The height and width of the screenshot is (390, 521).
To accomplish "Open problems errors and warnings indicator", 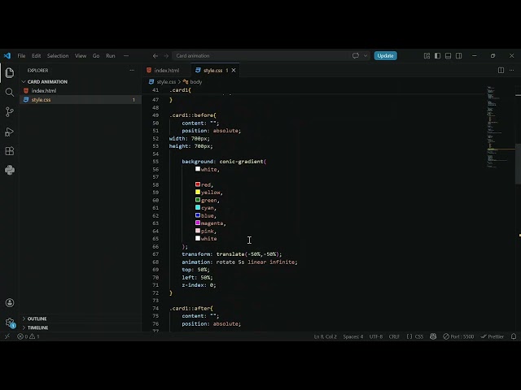I will coord(28,336).
